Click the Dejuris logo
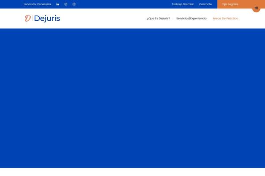 pos(42,18)
